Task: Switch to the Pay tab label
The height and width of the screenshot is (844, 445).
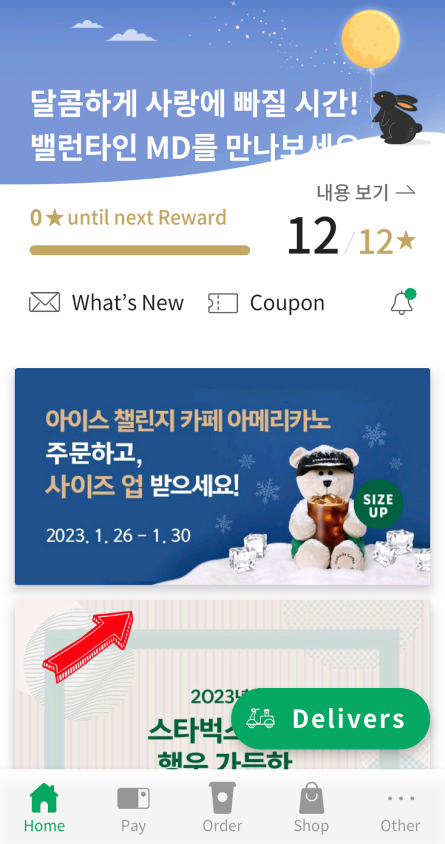Action: click(133, 826)
